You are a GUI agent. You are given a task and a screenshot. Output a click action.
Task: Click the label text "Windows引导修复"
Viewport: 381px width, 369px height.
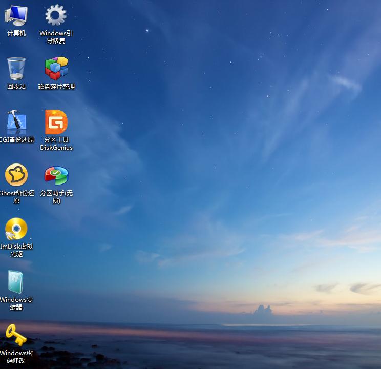pyautogui.click(x=56, y=37)
